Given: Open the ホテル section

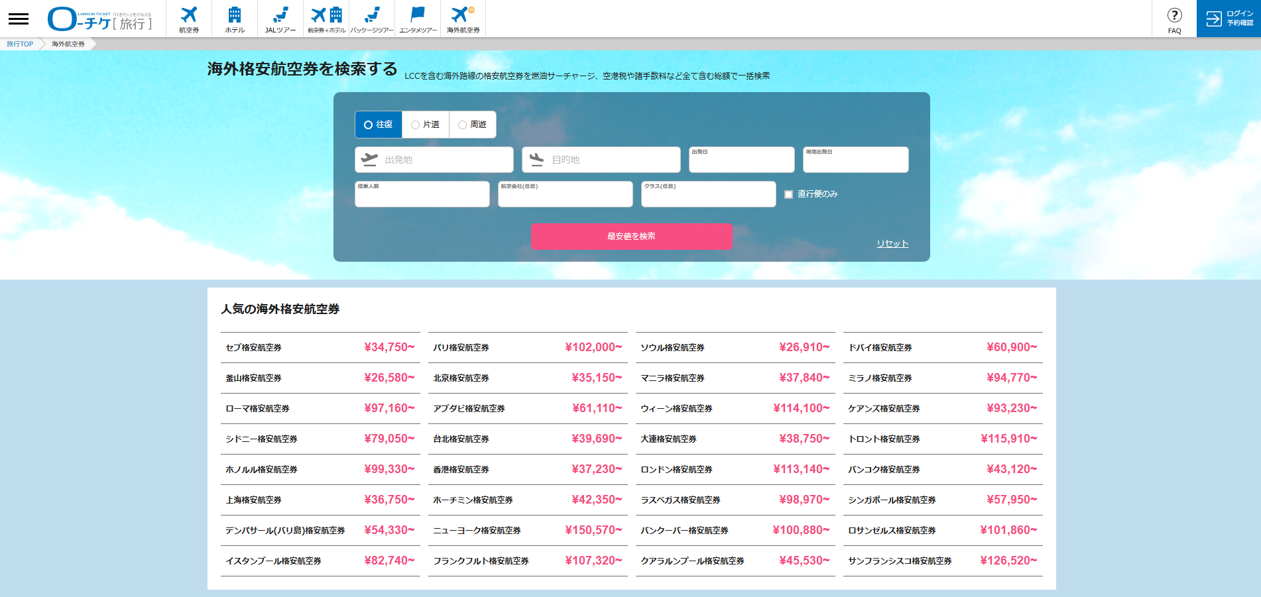Looking at the screenshot, I should (x=235, y=19).
